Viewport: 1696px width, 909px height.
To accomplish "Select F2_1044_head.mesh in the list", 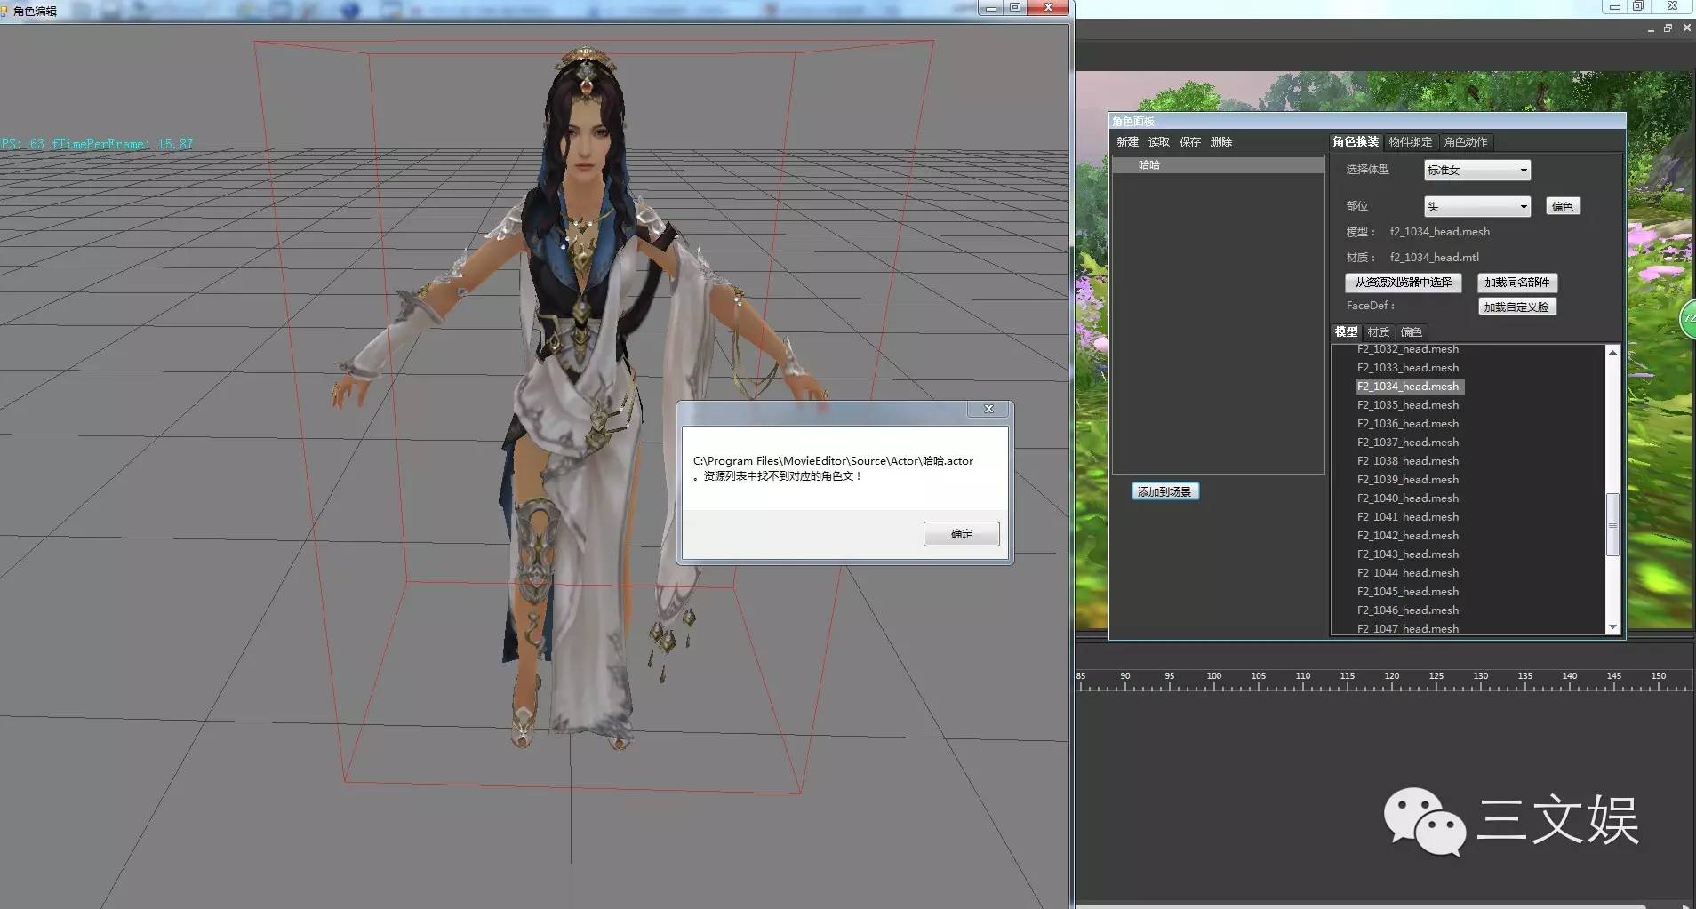I will tap(1408, 573).
